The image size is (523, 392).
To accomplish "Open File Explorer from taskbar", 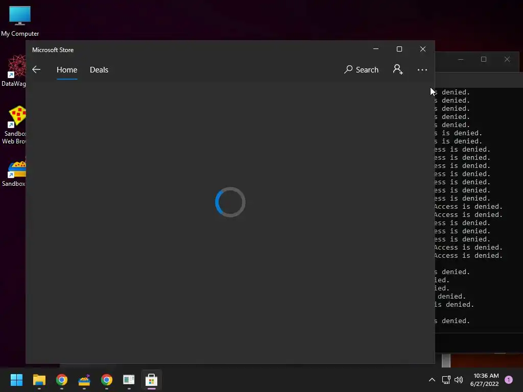I will 39,380.
